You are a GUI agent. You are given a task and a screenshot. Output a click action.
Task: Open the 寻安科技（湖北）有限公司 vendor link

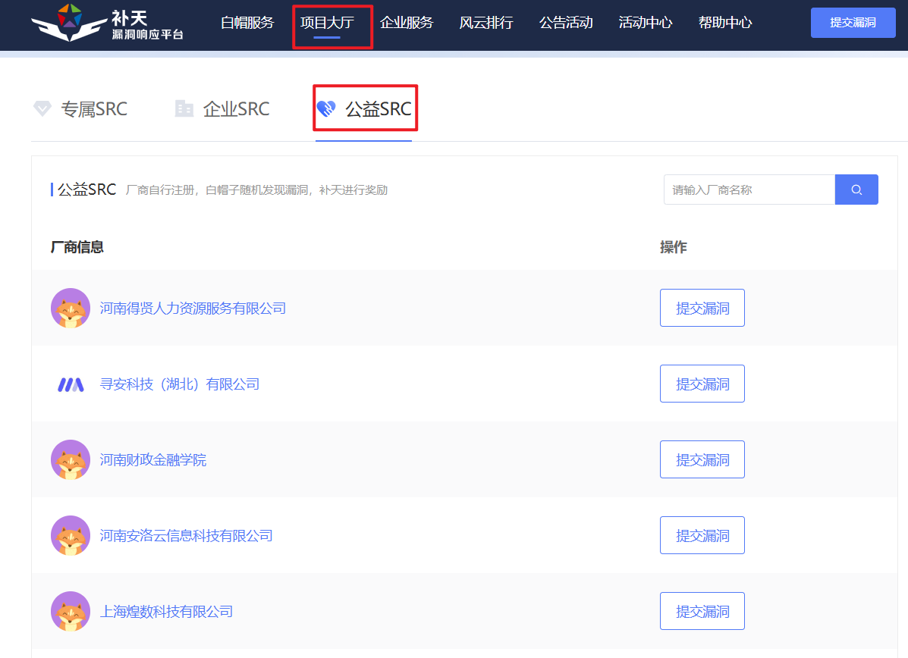pyautogui.click(x=180, y=384)
